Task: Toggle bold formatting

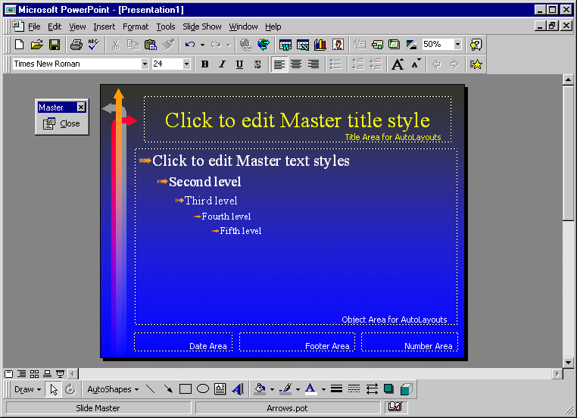Action: (x=204, y=64)
